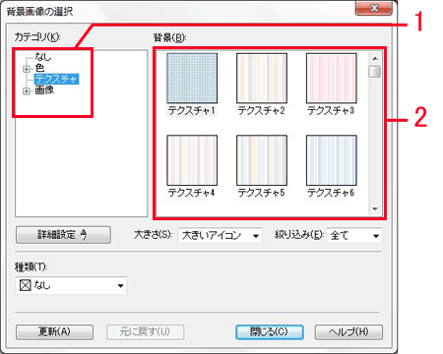The width and height of the screenshot is (443, 354).
Task: Choose the テクスチャ6 blue thumbnail
Action: 332,160
